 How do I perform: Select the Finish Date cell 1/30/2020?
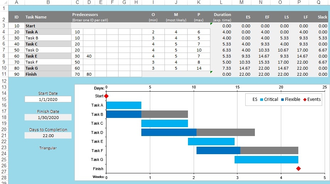[48, 117]
